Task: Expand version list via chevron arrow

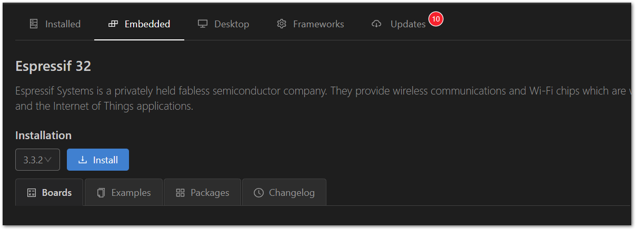Action: pyautogui.click(x=48, y=160)
